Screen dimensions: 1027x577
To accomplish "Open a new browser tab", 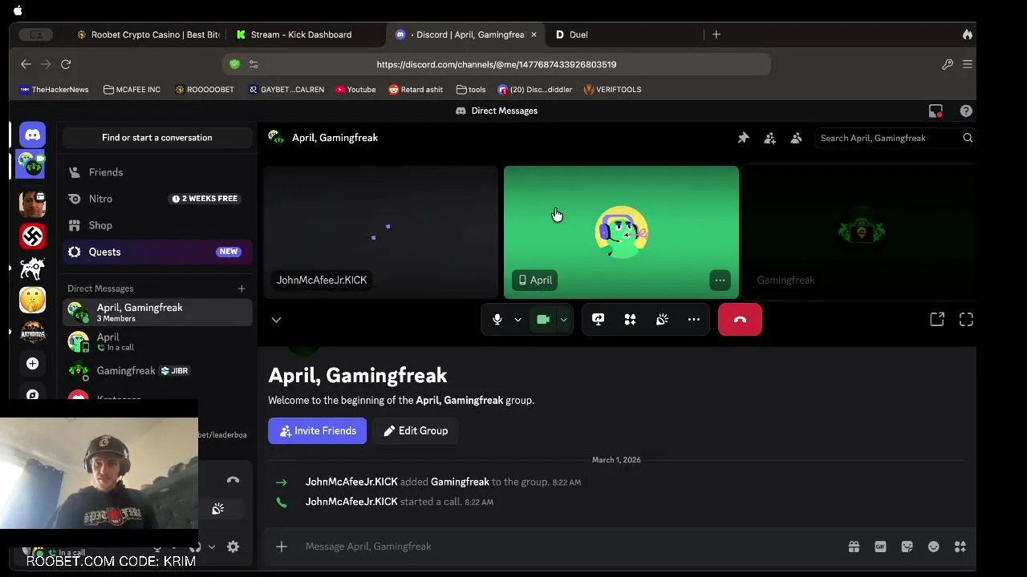I will [716, 34].
